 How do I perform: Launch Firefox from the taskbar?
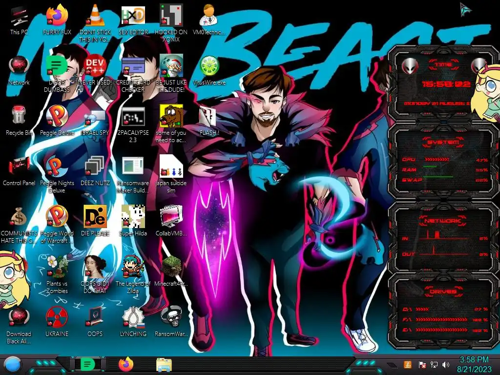click(126, 364)
